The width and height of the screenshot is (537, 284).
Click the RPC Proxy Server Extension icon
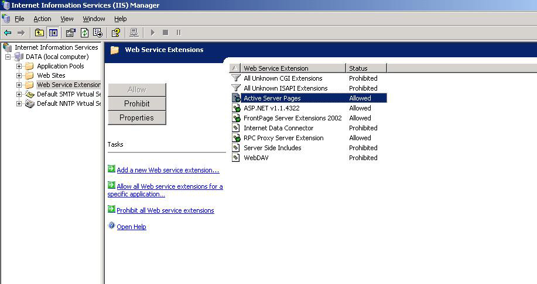pos(236,138)
